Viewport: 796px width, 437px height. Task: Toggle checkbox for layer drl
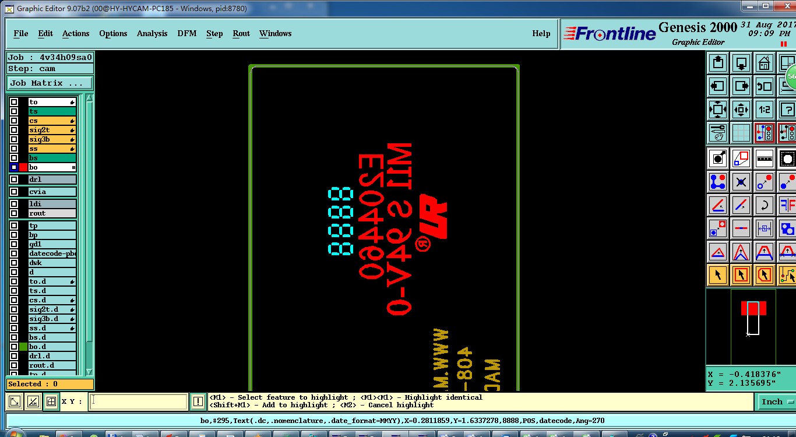pos(14,179)
